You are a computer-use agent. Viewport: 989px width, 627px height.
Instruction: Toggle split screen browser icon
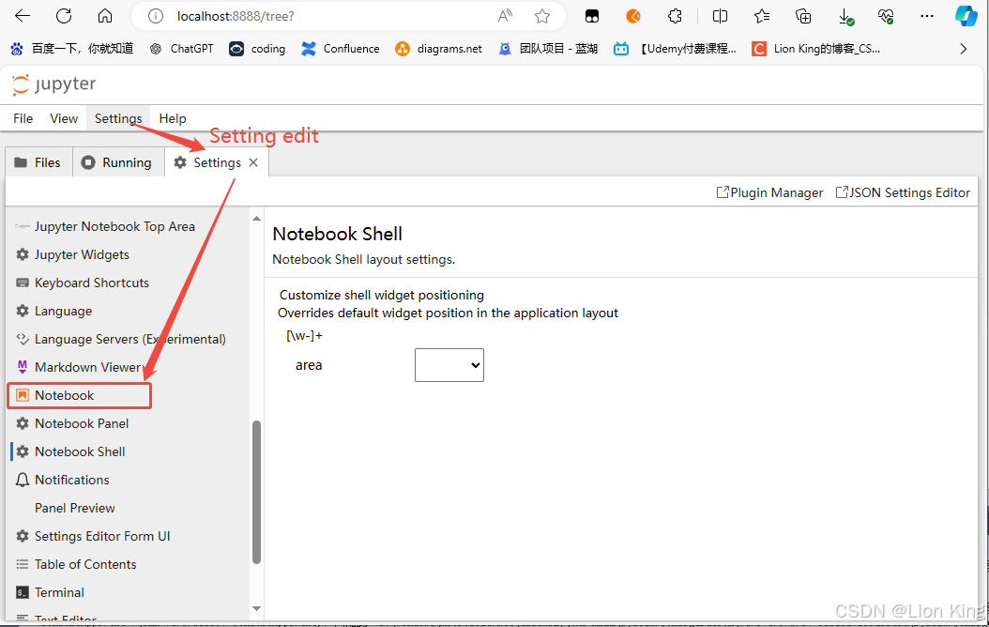tap(720, 16)
